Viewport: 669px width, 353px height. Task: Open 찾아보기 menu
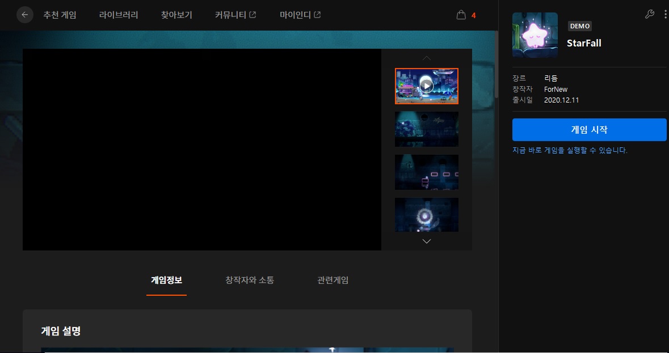click(176, 15)
